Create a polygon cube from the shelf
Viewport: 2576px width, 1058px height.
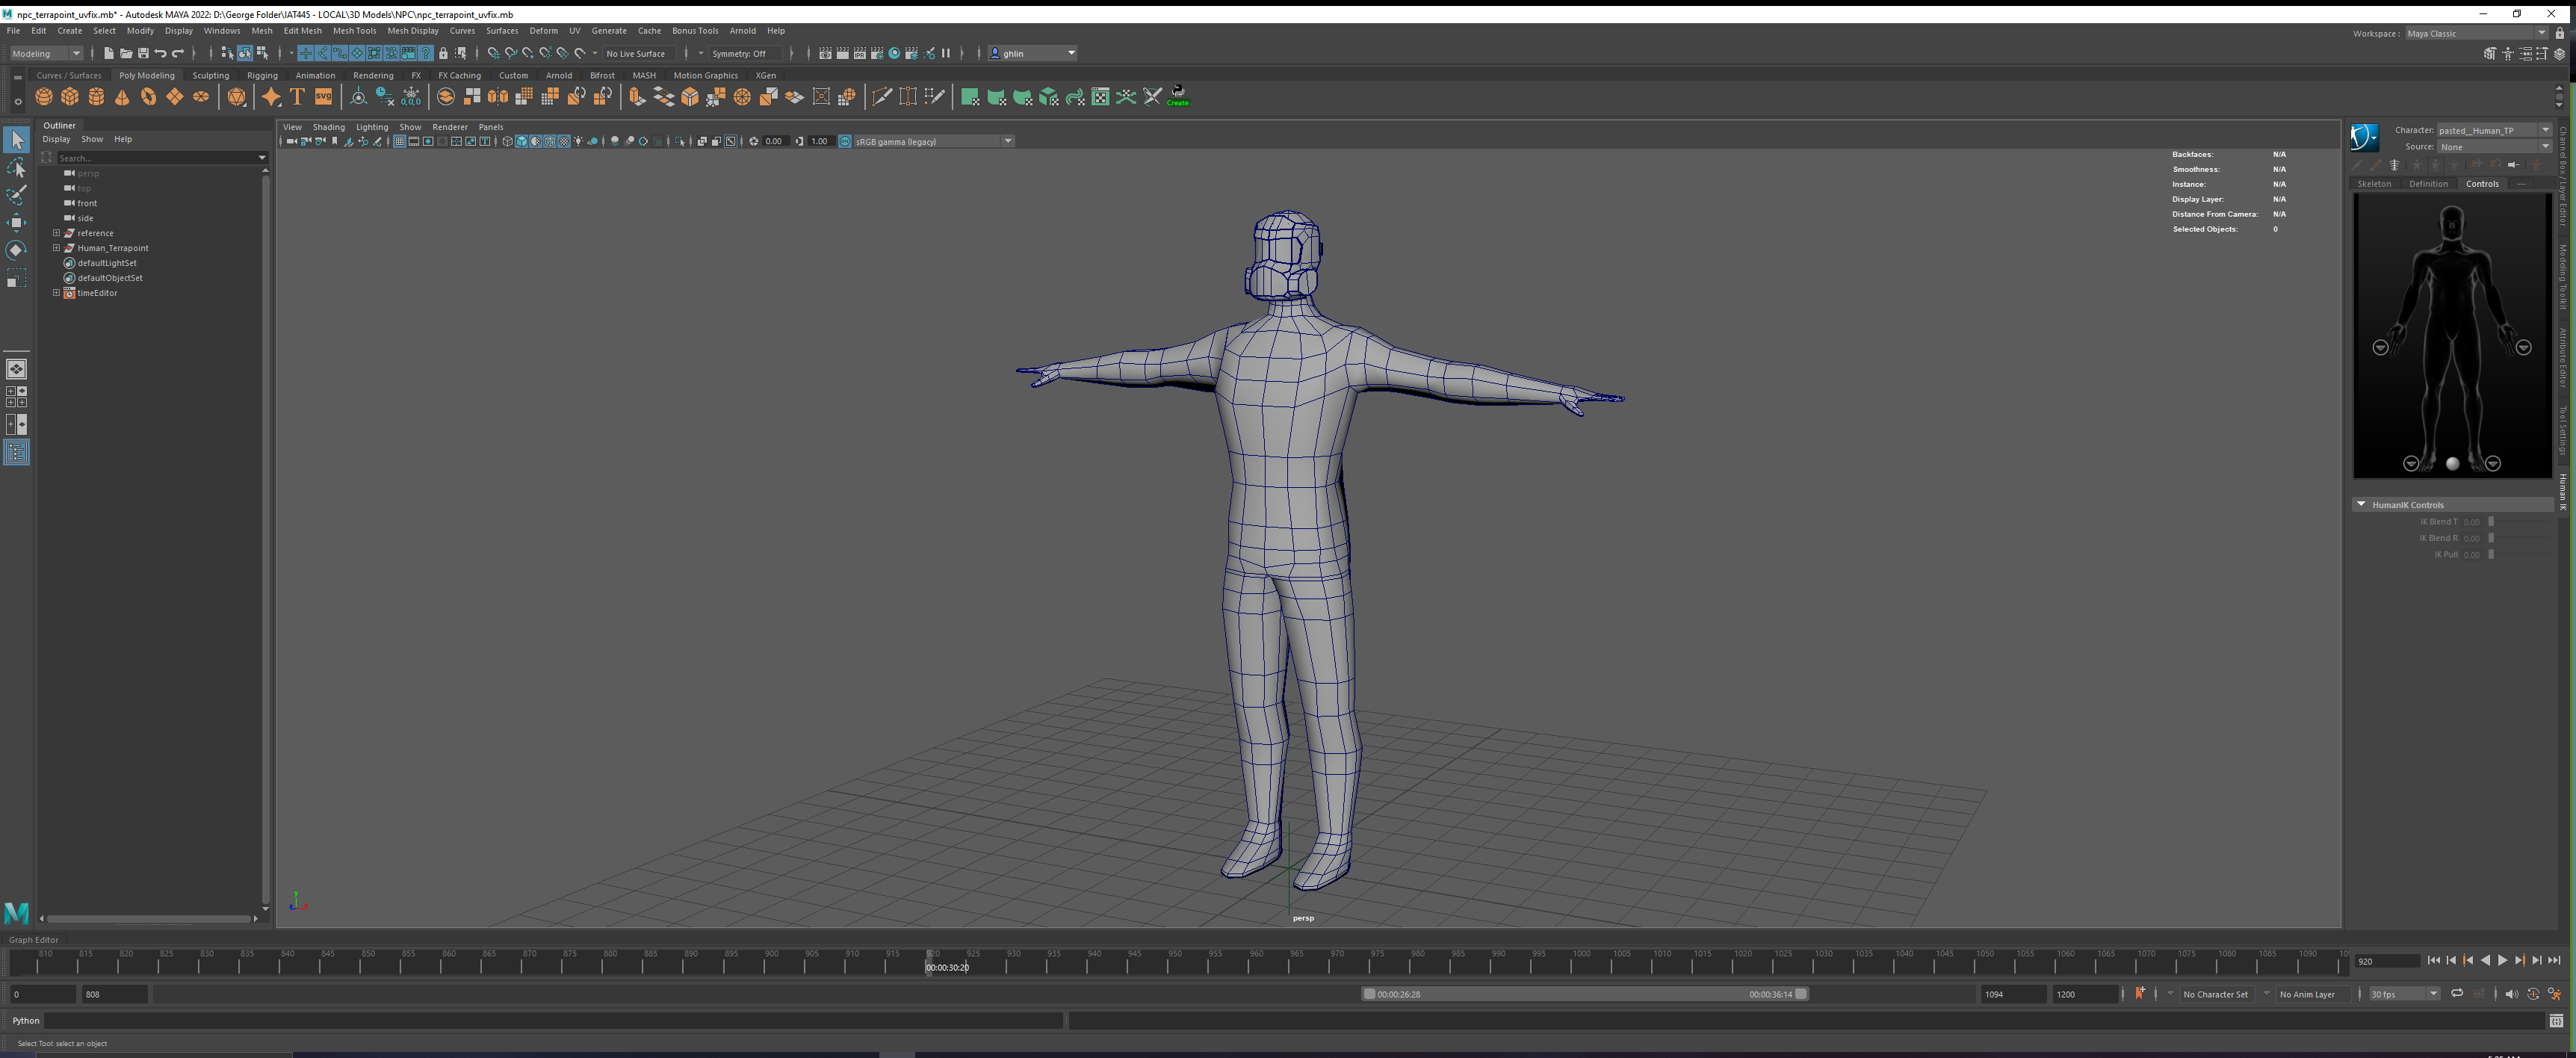click(70, 97)
